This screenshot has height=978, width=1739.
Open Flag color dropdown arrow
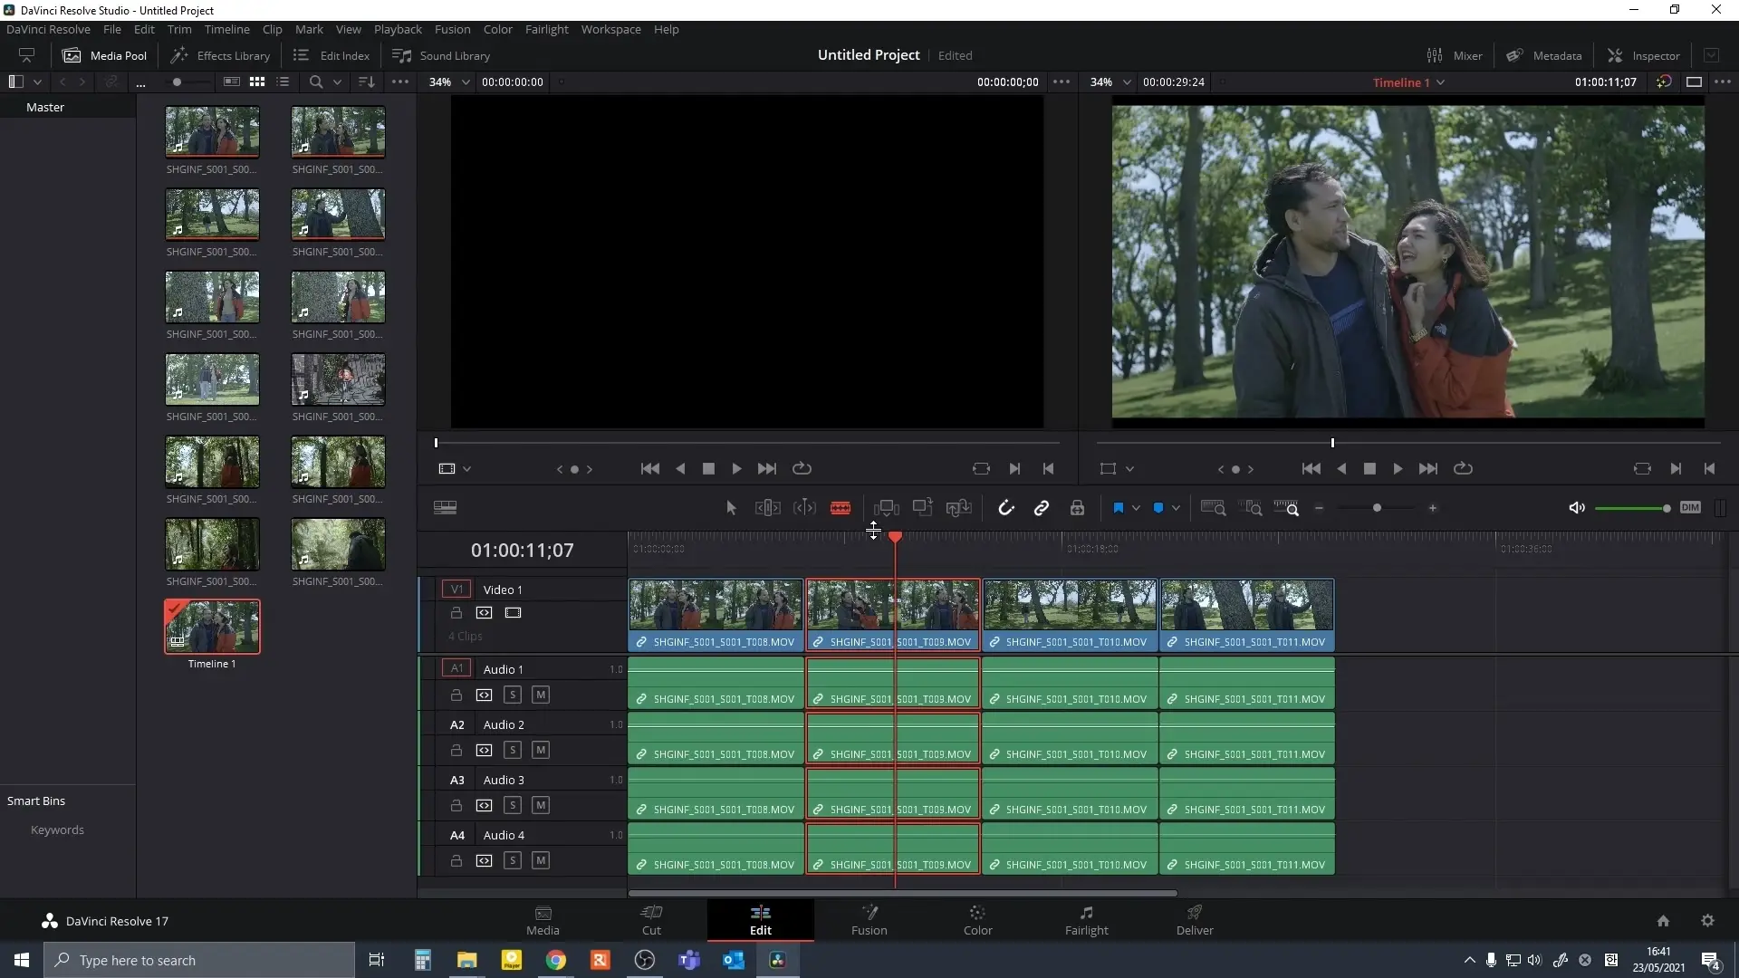click(1136, 508)
